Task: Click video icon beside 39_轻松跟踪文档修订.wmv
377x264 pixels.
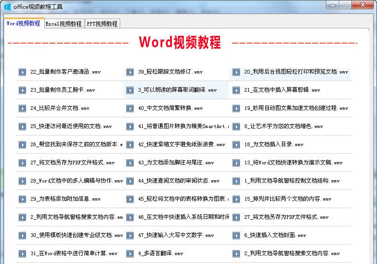Action: 130,72
